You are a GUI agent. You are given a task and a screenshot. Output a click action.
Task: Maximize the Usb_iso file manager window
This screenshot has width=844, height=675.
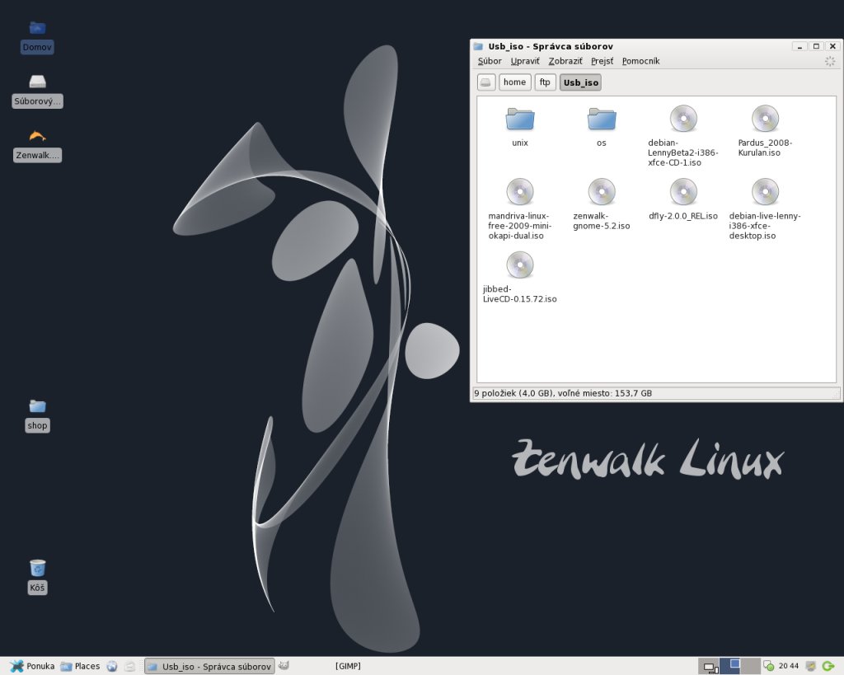click(x=816, y=46)
